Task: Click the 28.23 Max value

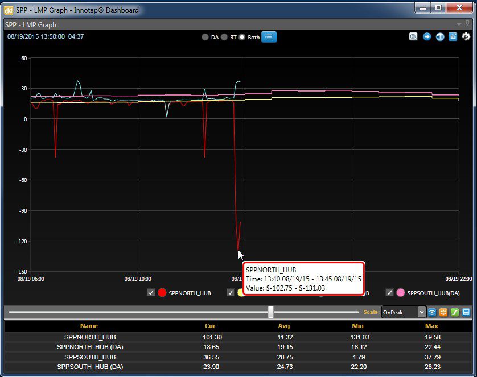Action: coord(433,367)
